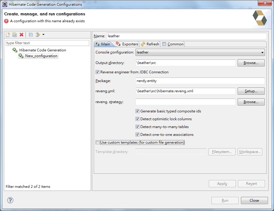Uncheck Detect many-to-many tables

pyautogui.click(x=137, y=127)
